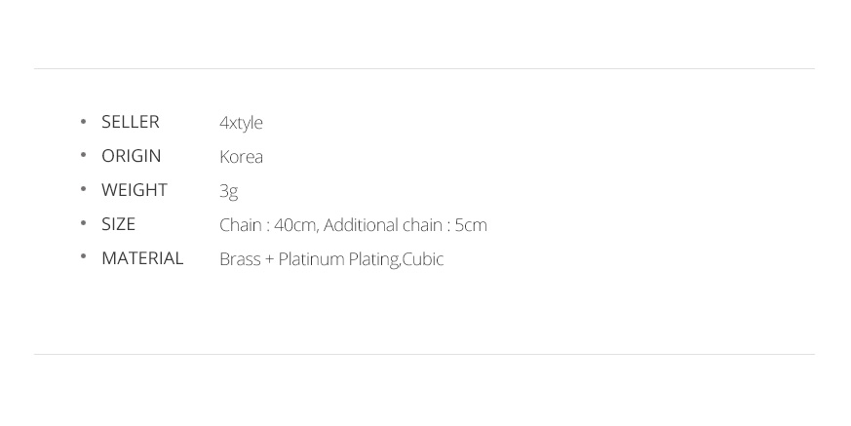This screenshot has width=851, height=426.
Task: Click the ORIGIN label
Action: [132, 156]
